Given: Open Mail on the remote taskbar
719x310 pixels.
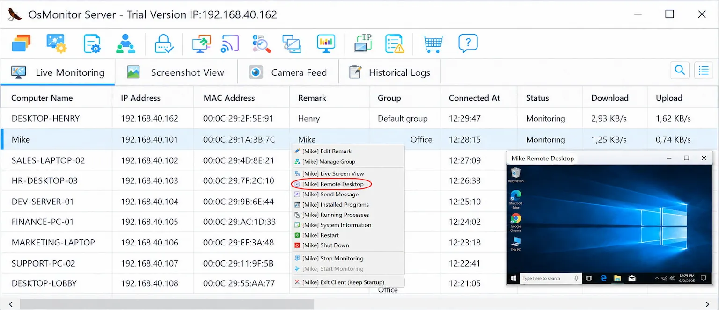Looking at the screenshot, I should click(x=632, y=278).
